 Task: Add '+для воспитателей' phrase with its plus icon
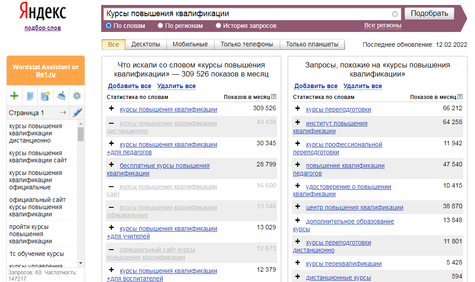112,270
